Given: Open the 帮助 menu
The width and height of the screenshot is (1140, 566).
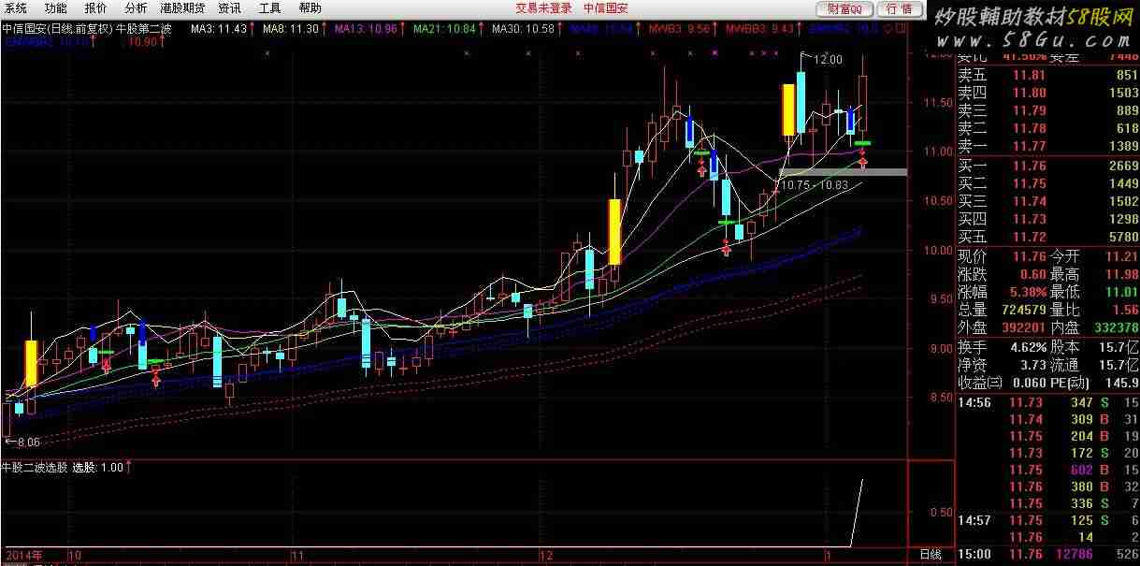Looking at the screenshot, I should point(310,7).
